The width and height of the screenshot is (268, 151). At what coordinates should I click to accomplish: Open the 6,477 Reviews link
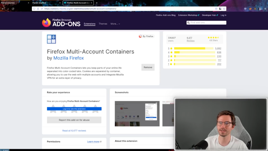pos(191,39)
